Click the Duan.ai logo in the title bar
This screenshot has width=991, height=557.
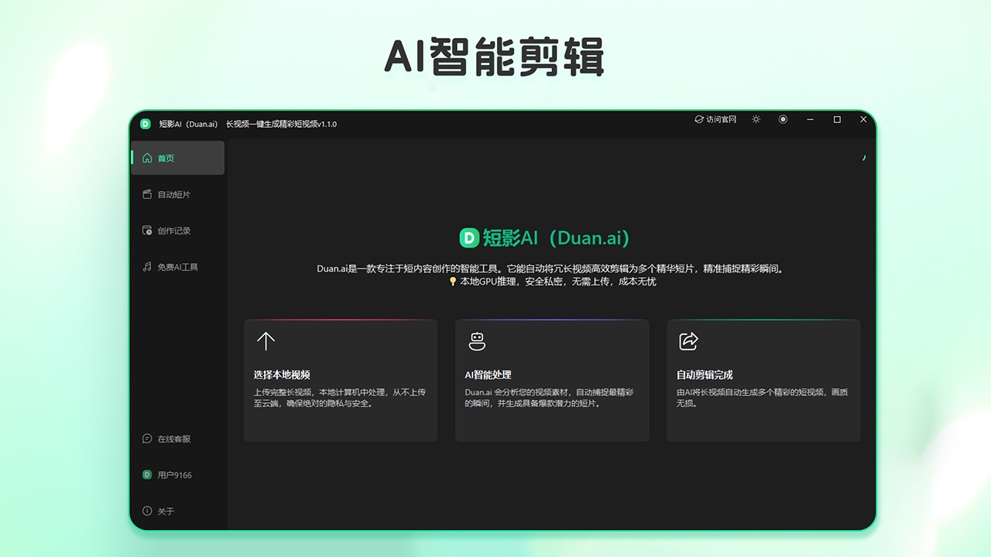[145, 124]
